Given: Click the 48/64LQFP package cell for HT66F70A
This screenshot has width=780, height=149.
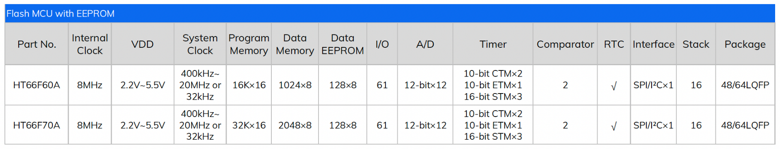Looking at the screenshot, I should (x=745, y=125).
